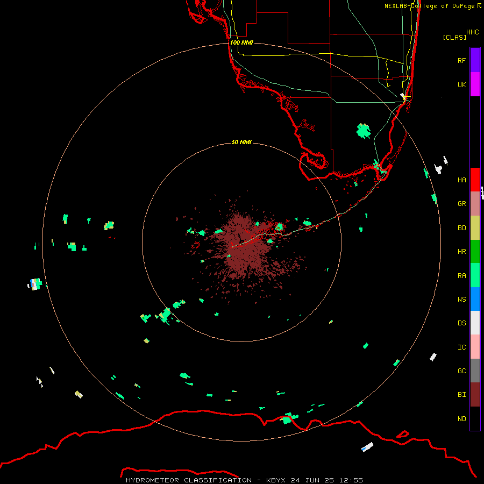Click the RF purple legend swatch

[x=475, y=60]
